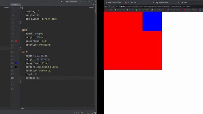Click 'right: 0' line in editor
The height and width of the screenshot is (114, 203).
click(32, 74)
